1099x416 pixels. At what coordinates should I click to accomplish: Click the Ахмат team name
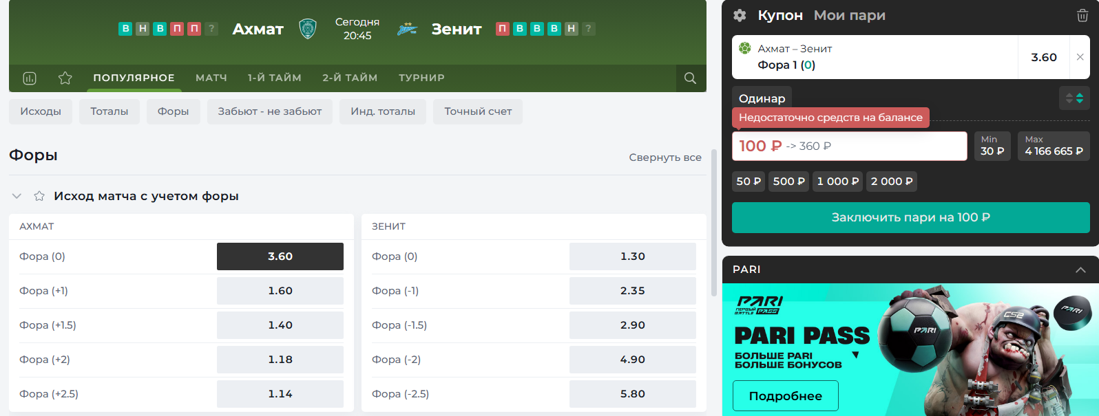[x=258, y=29]
